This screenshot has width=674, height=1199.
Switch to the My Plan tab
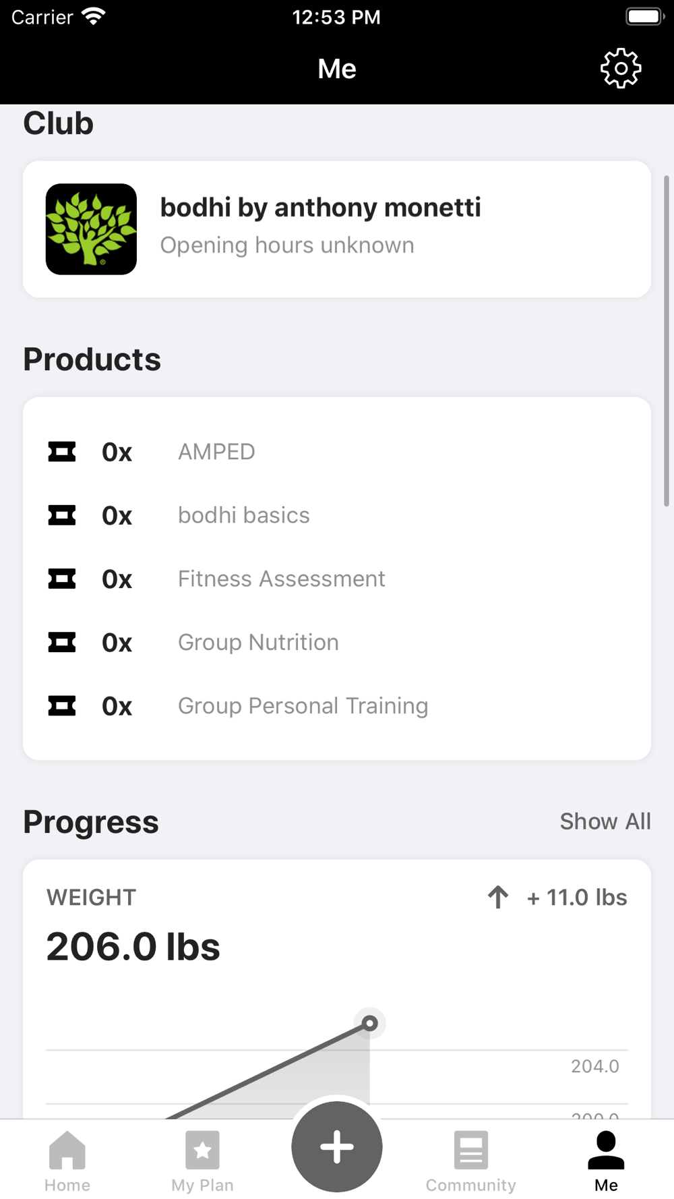point(202,1160)
